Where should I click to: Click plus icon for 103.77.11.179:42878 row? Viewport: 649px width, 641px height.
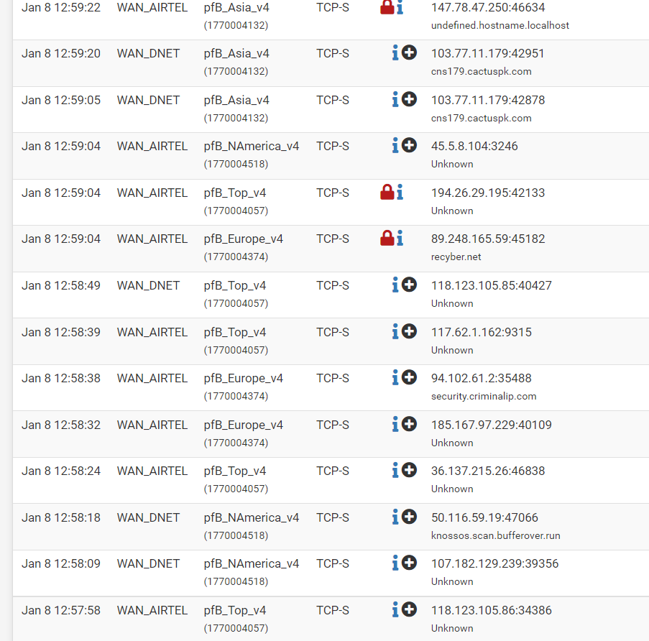pyautogui.click(x=409, y=99)
